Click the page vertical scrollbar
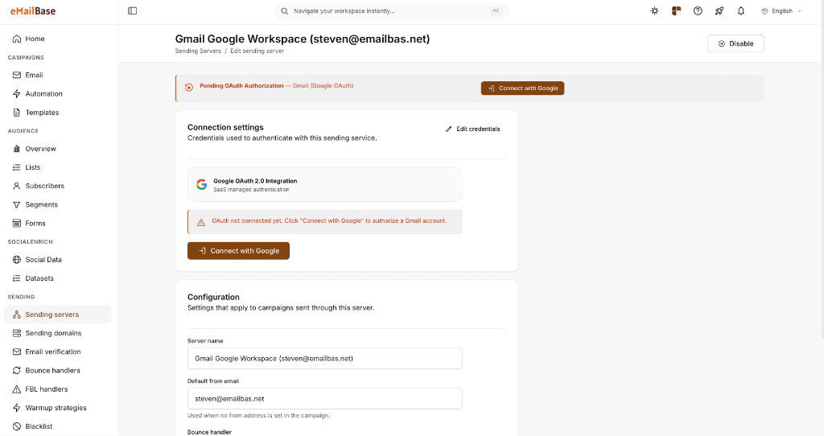The width and height of the screenshot is (824, 436). point(822,168)
